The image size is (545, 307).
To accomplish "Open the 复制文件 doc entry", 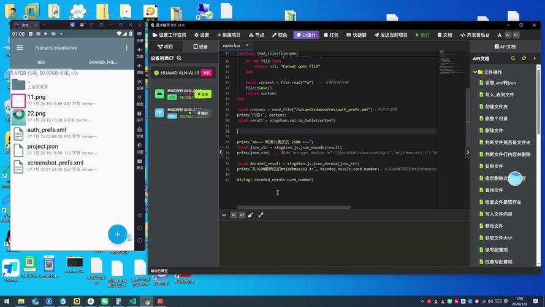I will pos(491,166).
